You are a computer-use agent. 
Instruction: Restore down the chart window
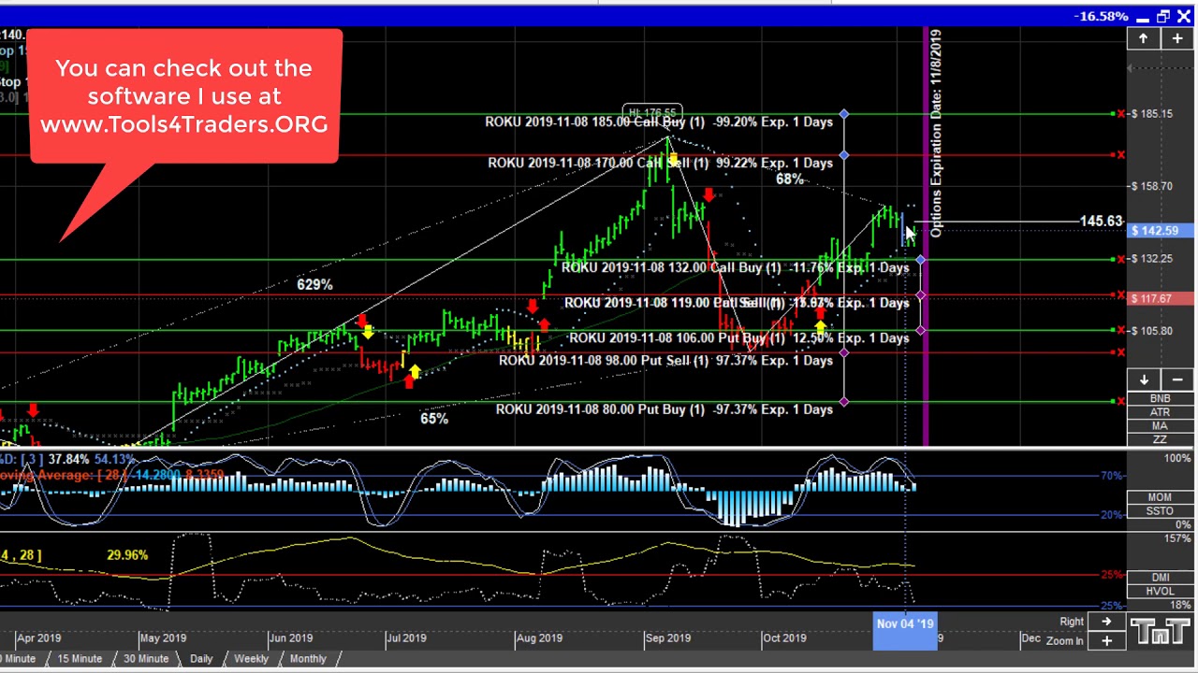1162,16
